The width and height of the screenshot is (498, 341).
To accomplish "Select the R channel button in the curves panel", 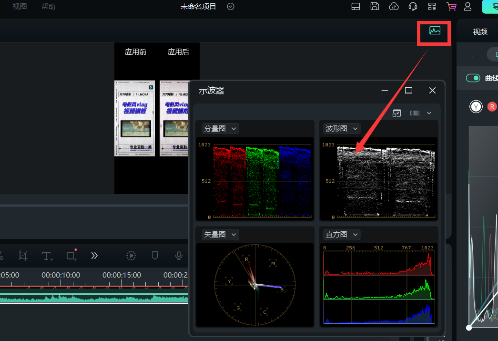I will (492, 106).
